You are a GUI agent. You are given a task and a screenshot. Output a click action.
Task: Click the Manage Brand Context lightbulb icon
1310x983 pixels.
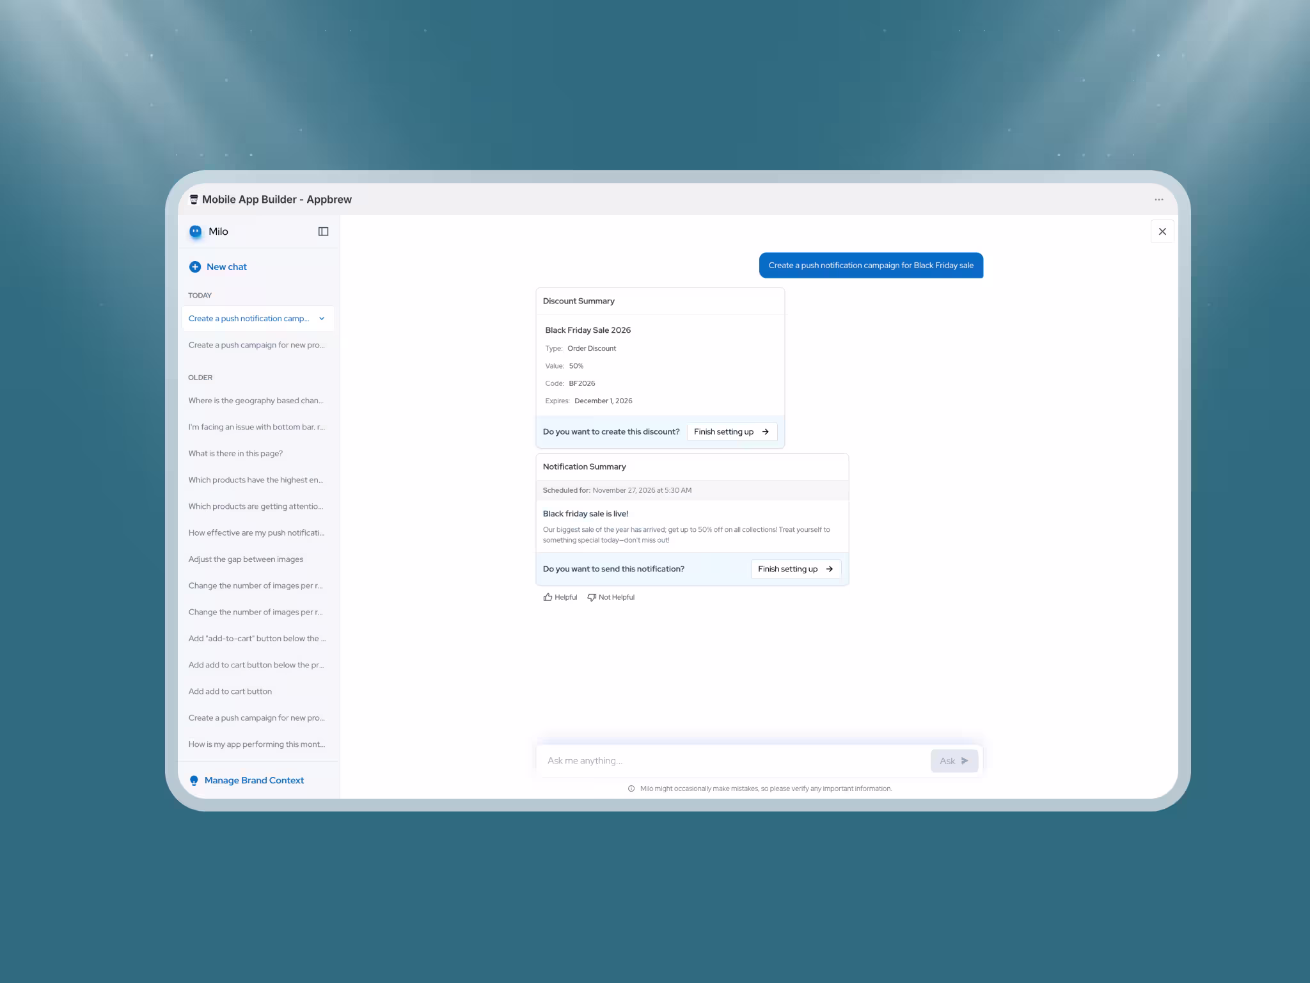tap(194, 780)
